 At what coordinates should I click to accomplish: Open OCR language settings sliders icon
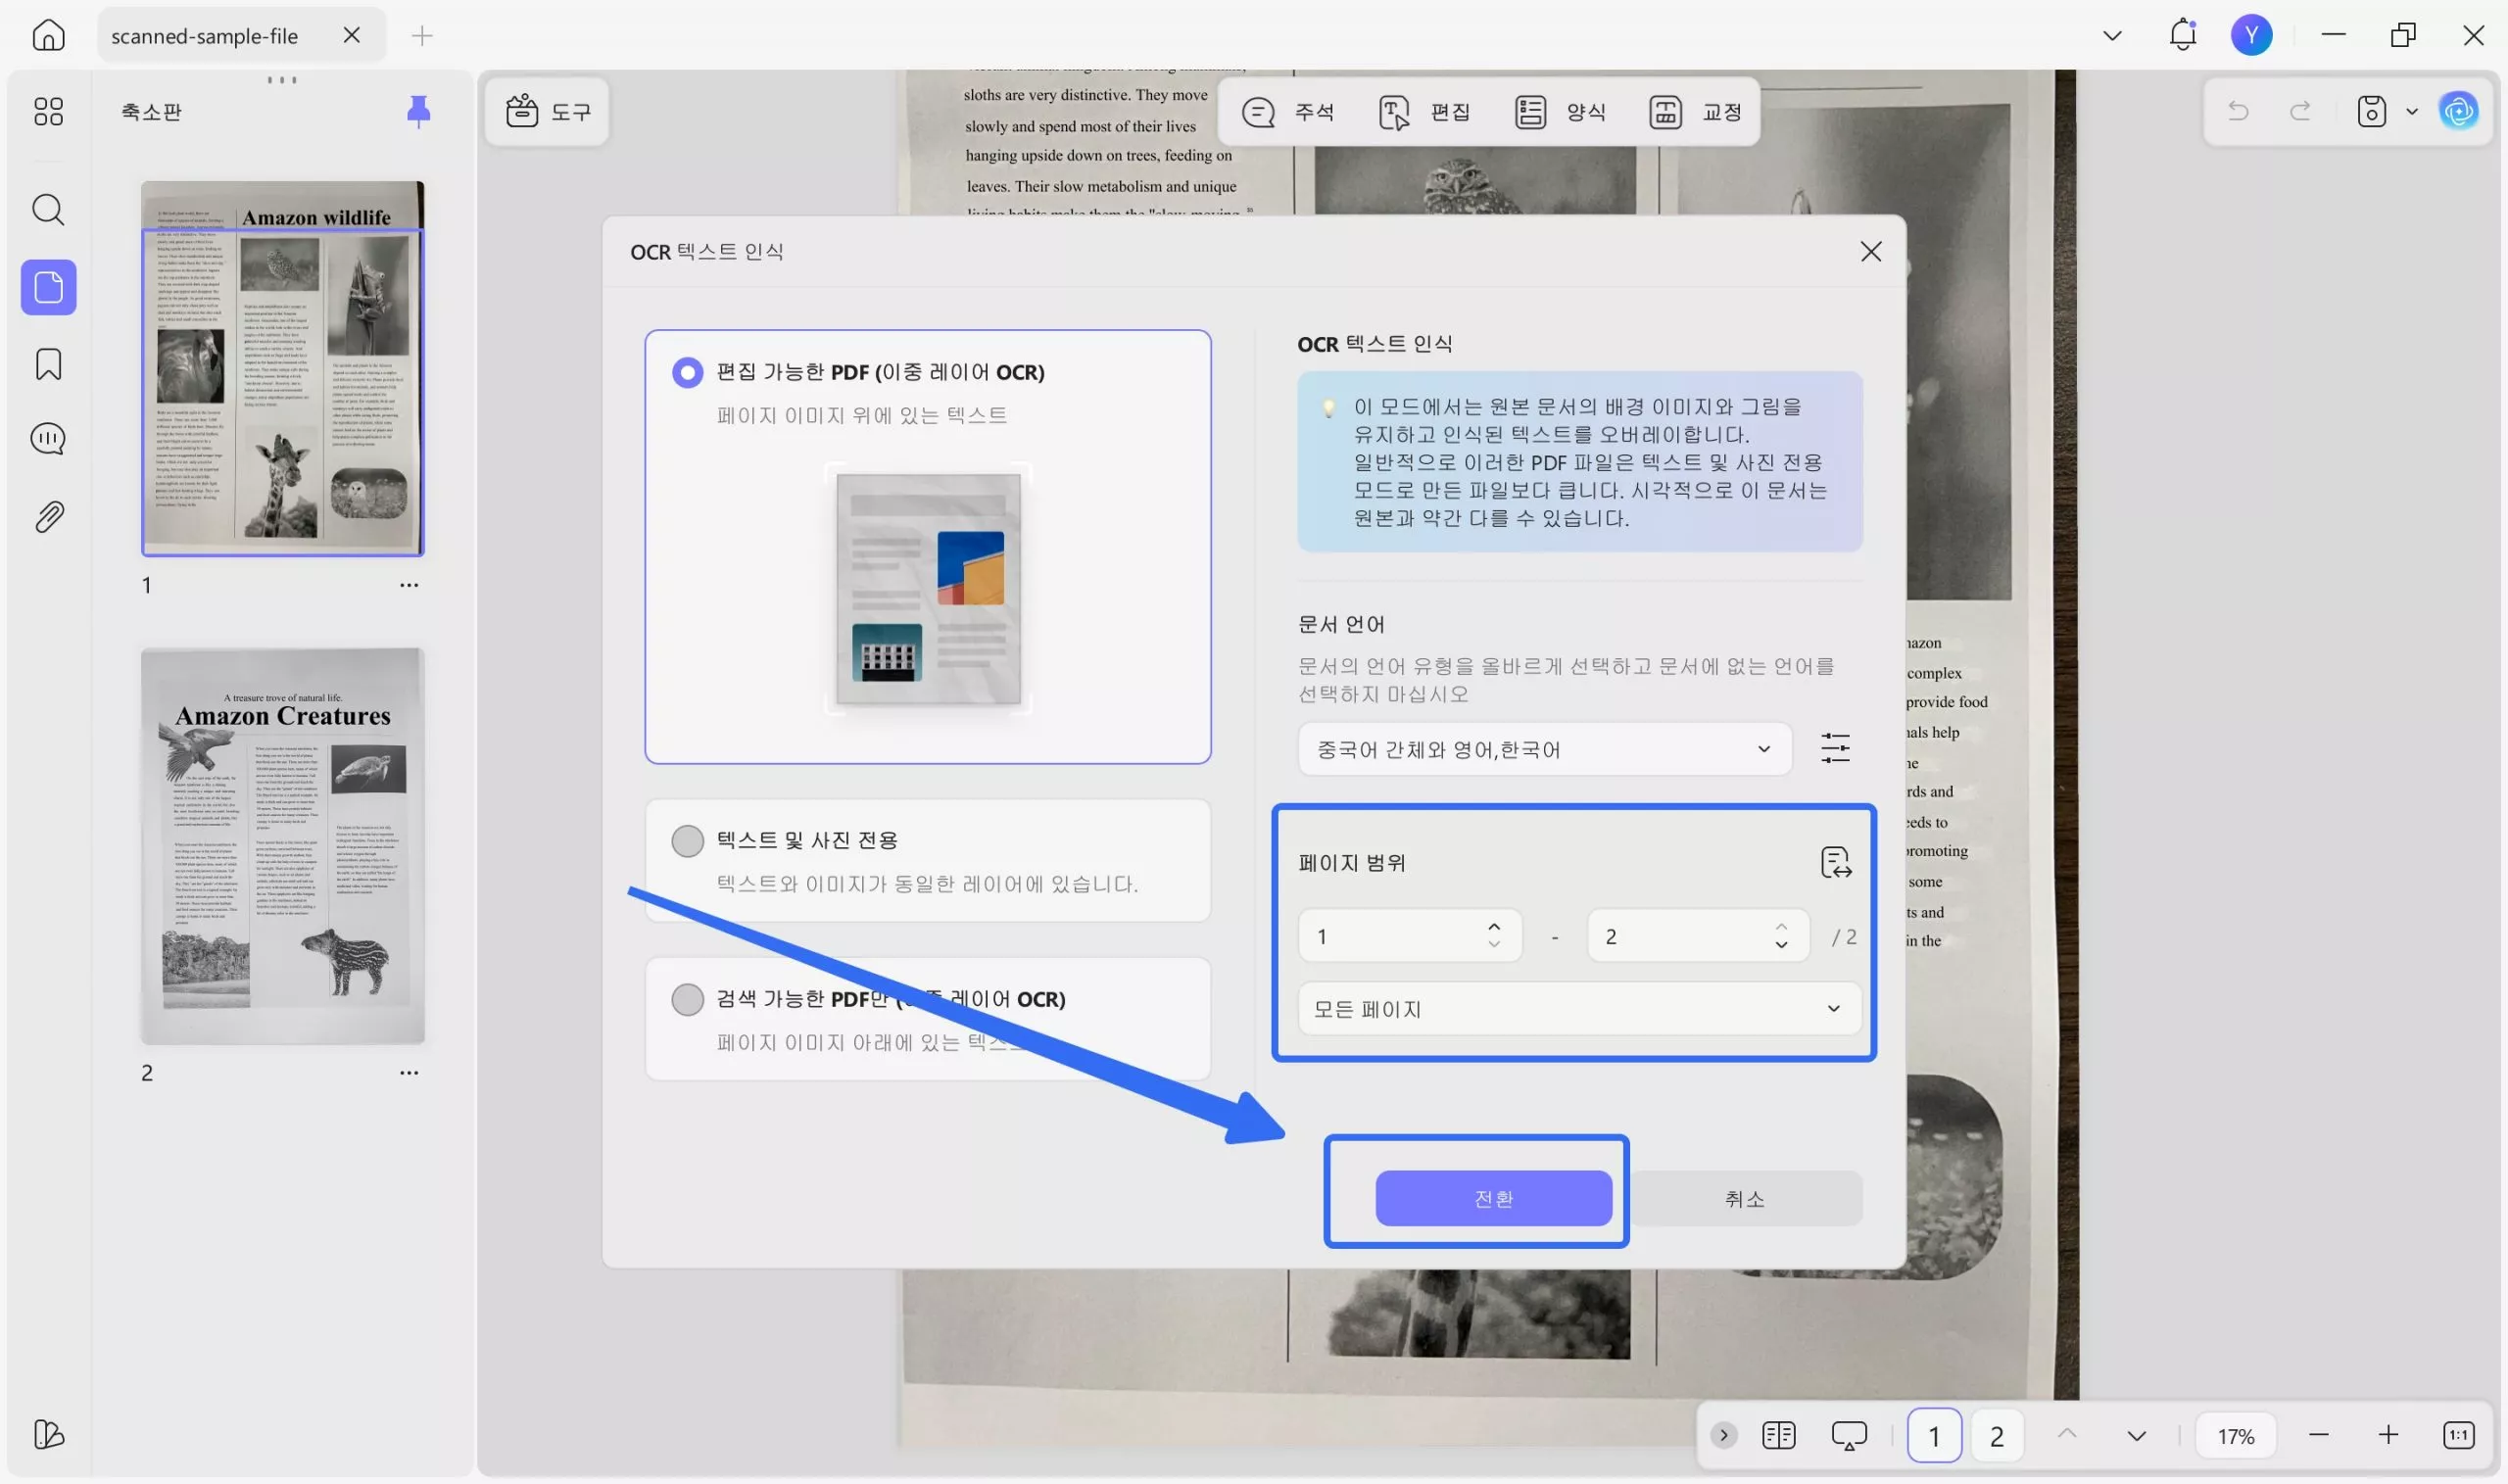(x=1835, y=749)
